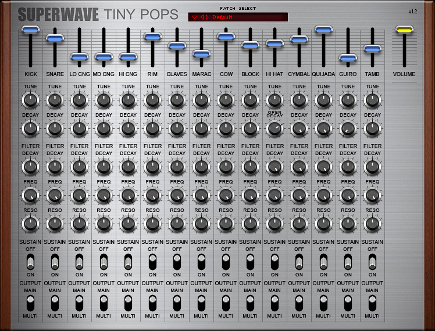The height and width of the screenshot is (331, 435).
Task: Switch the BLOCK Output to Multi
Action: pyautogui.click(x=250, y=303)
